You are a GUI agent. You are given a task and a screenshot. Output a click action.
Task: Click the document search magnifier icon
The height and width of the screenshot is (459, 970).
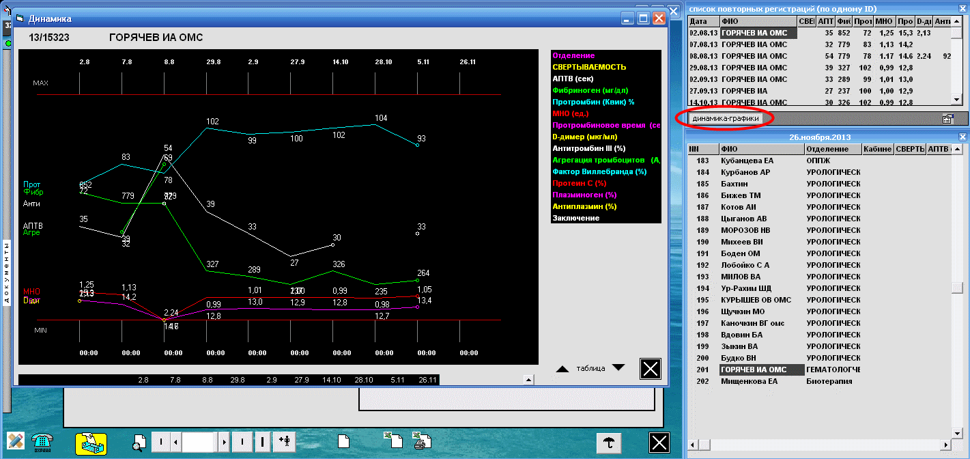[x=139, y=443]
